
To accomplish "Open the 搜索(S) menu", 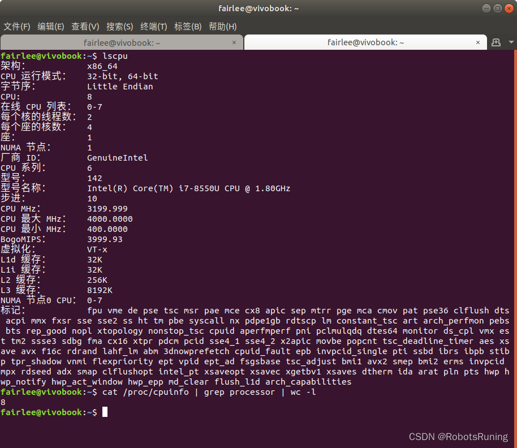I will (120, 27).
